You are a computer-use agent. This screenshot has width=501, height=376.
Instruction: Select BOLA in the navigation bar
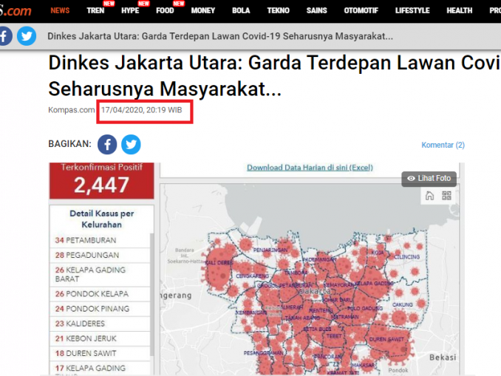coord(241,10)
